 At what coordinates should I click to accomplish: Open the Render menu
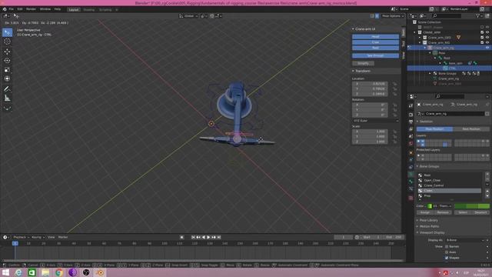(31, 9)
